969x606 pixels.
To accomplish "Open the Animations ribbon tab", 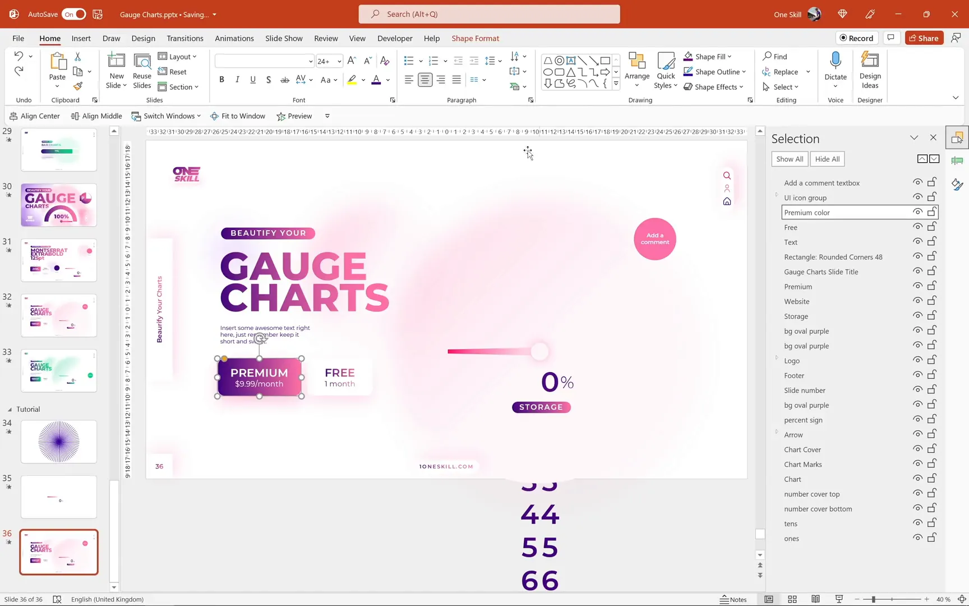I will 234,38.
